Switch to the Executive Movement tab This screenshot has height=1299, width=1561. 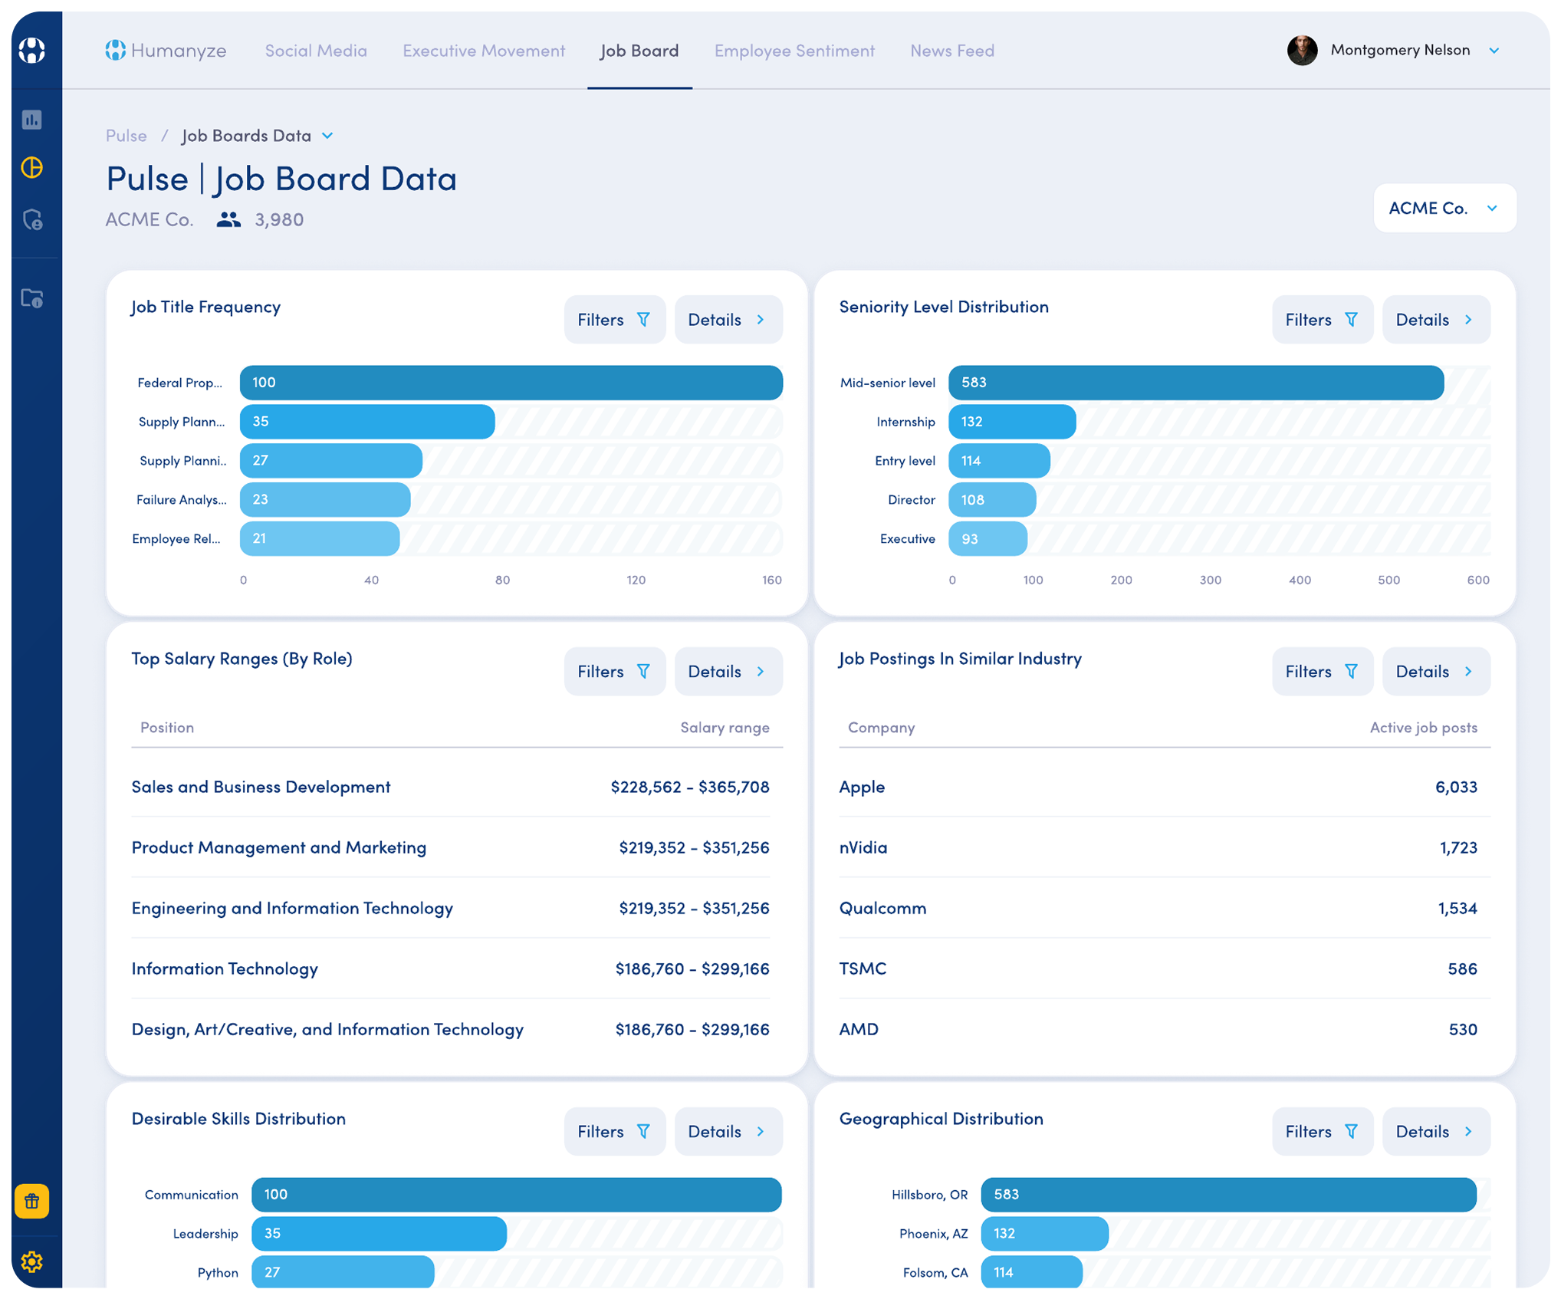(x=484, y=51)
